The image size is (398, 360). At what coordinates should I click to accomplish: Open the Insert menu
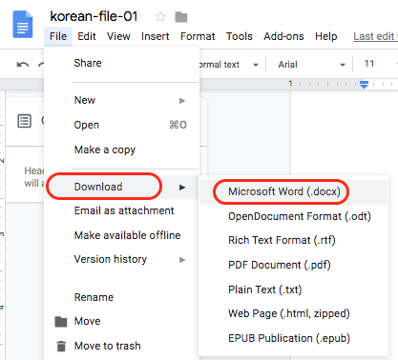156,36
